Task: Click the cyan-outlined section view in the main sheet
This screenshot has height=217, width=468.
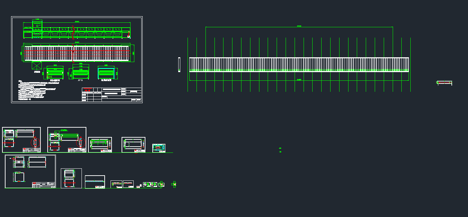Action: coord(106,73)
